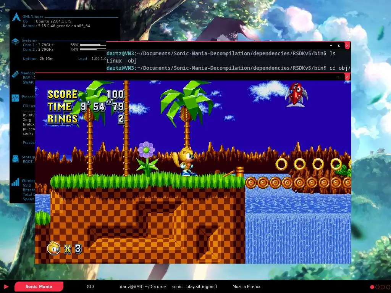Open the sonic - play.sittingoncl taskbar entry

(x=194, y=287)
